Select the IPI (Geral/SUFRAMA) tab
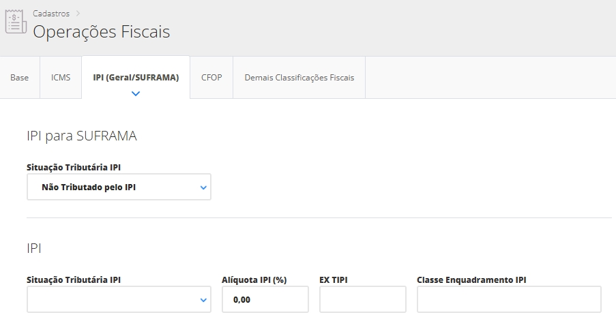This screenshot has height=332, width=616. (136, 78)
